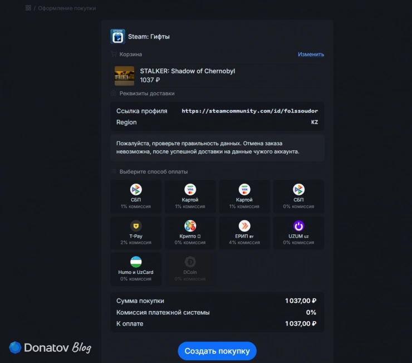This screenshot has width=412, height=363.
Task: Click STALKER: Shadow of Chernobyl title
Action: [x=187, y=71]
